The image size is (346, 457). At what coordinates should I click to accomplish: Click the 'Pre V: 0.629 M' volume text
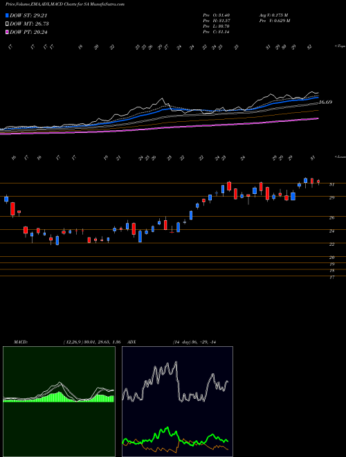[x=274, y=21]
